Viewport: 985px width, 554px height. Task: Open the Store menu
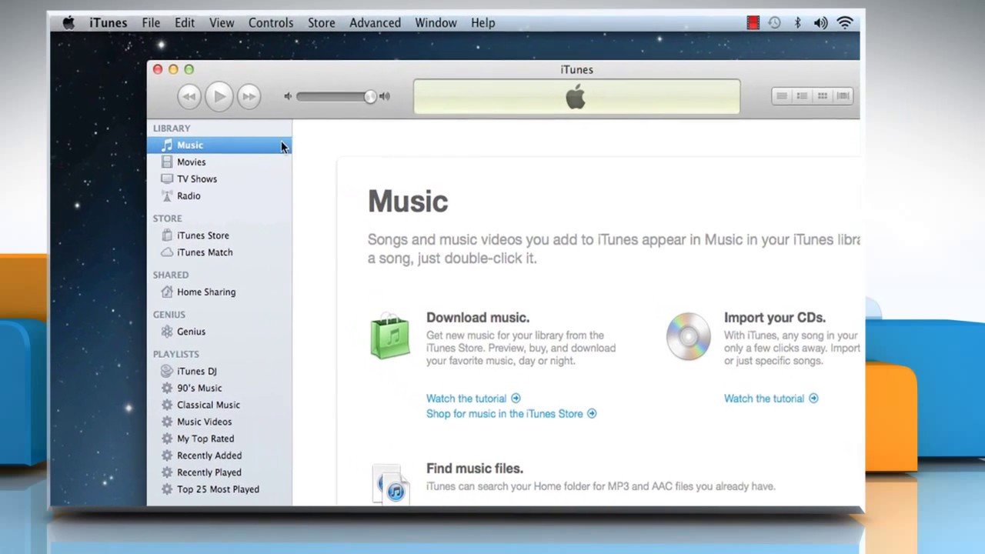[x=322, y=23]
